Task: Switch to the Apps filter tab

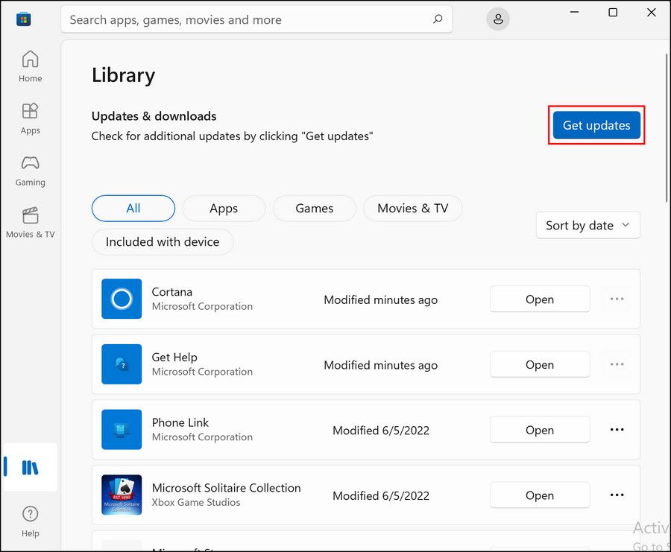Action: click(x=224, y=209)
